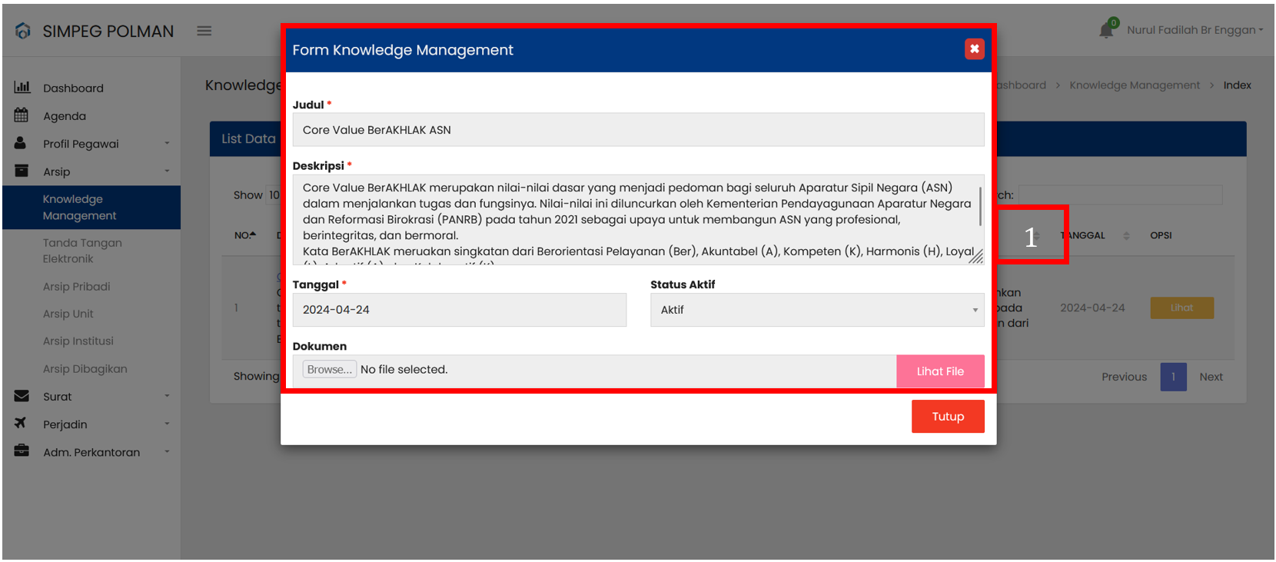Open the Tanda Tangan Elektronik menu item
The width and height of the screenshot is (1276, 562).
coord(82,251)
